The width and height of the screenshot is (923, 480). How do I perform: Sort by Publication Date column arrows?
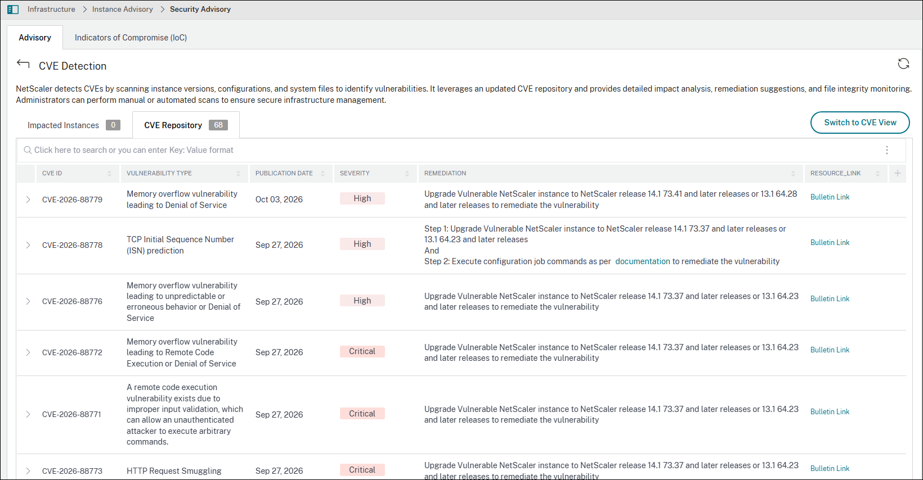tap(322, 174)
